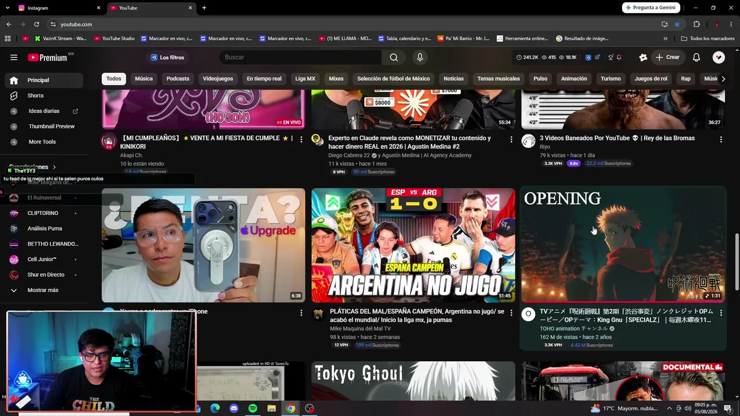Open Shur en Directo subscription channel
The width and height of the screenshot is (740, 416).
point(44,274)
